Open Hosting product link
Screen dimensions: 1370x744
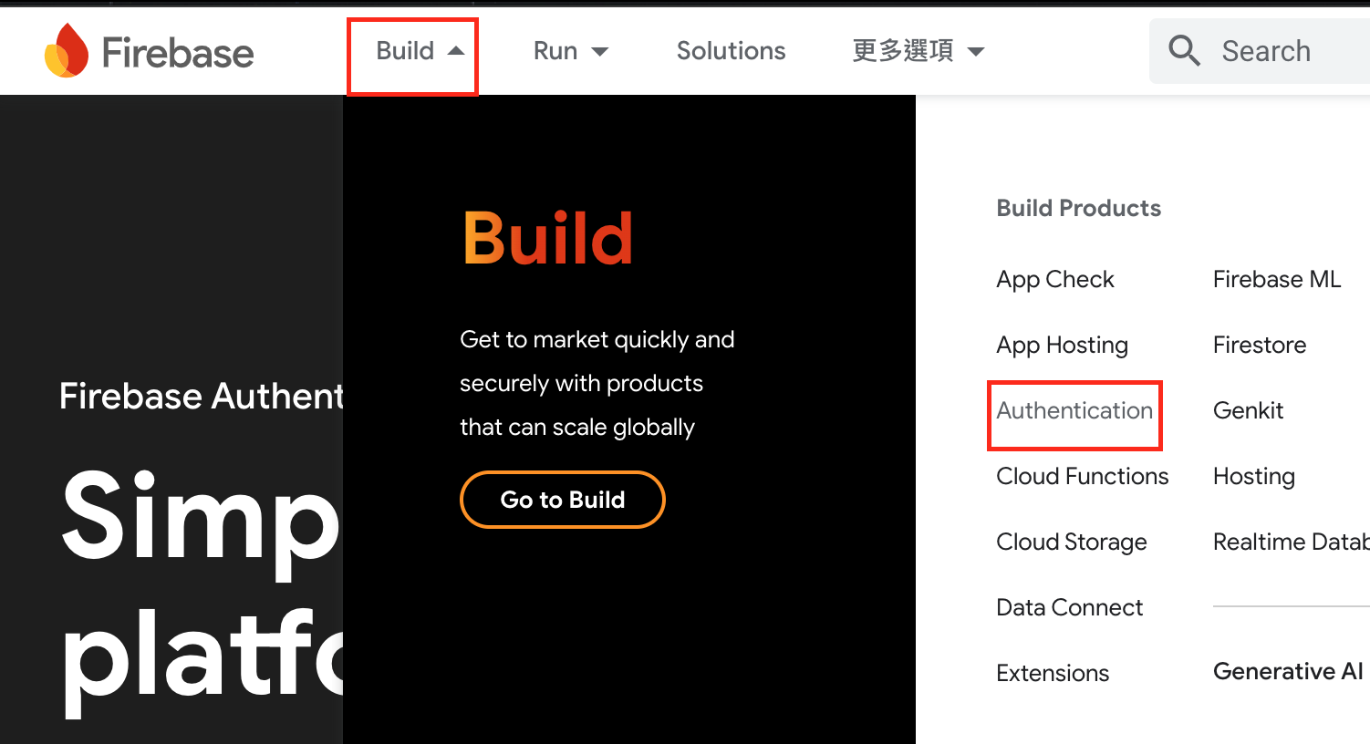(1254, 477)
